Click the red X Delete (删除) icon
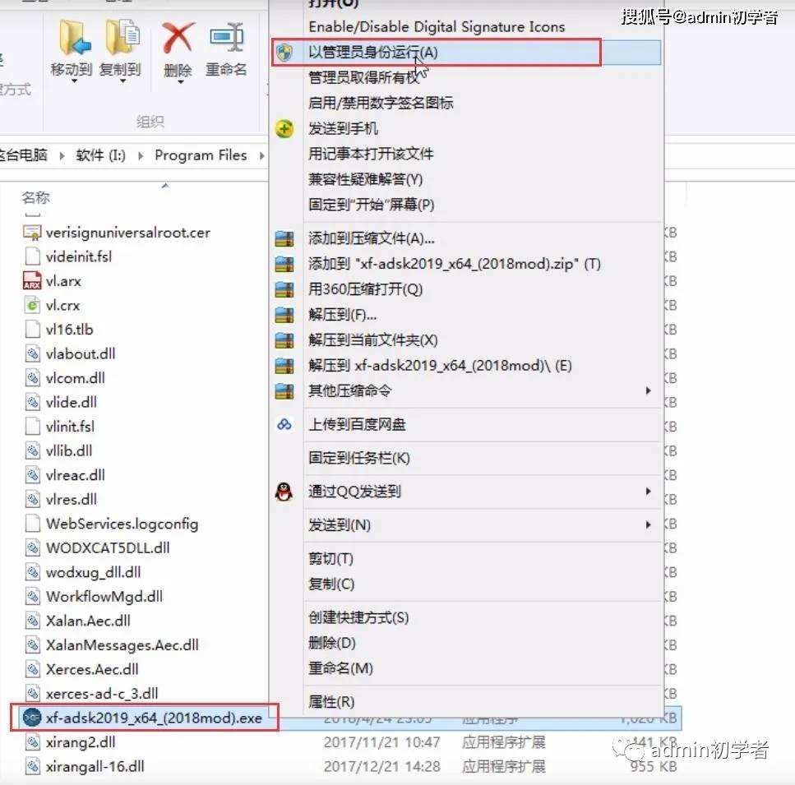795x785 pixels. coord(178,38)
